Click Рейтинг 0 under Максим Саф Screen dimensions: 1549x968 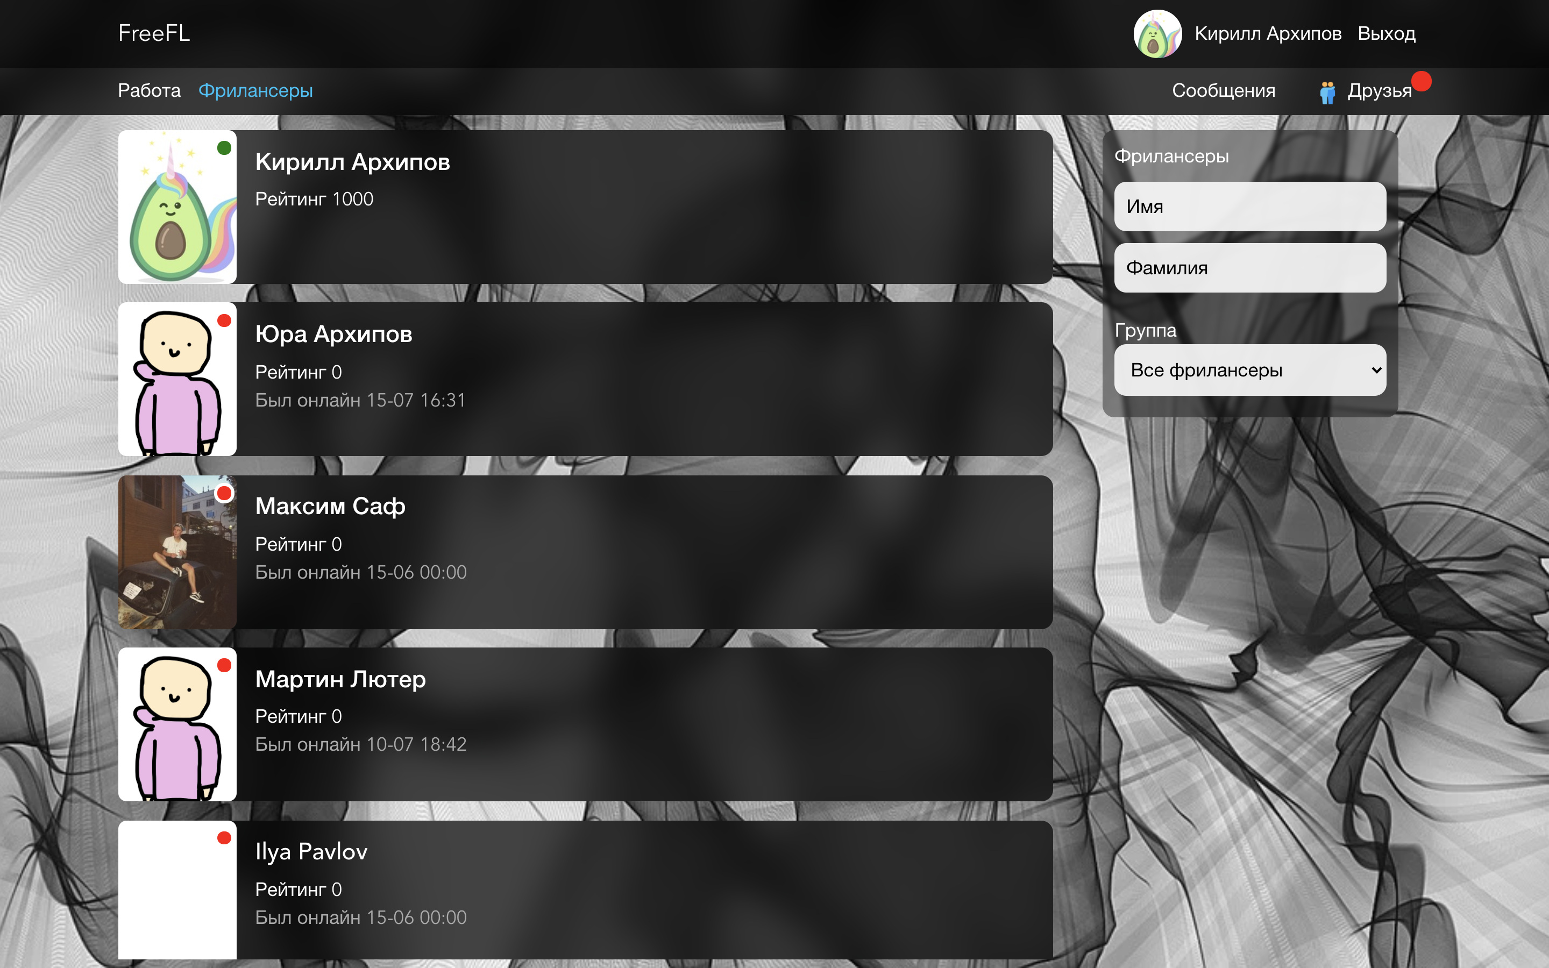pyautogui.click(x=299, y=544)
